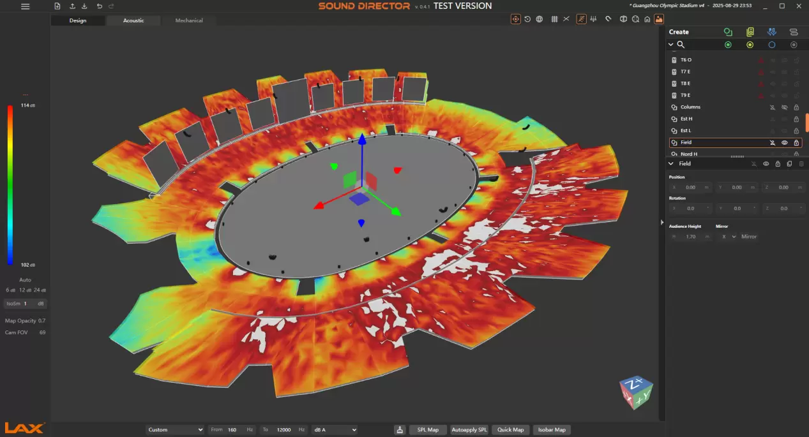
Task: Toggle the grid display icon
Action: 554,19
